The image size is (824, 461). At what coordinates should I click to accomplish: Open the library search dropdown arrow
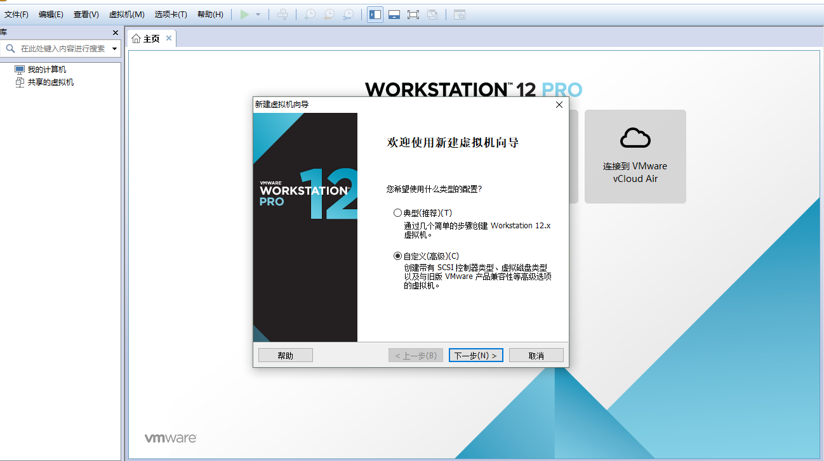[114, 49]
